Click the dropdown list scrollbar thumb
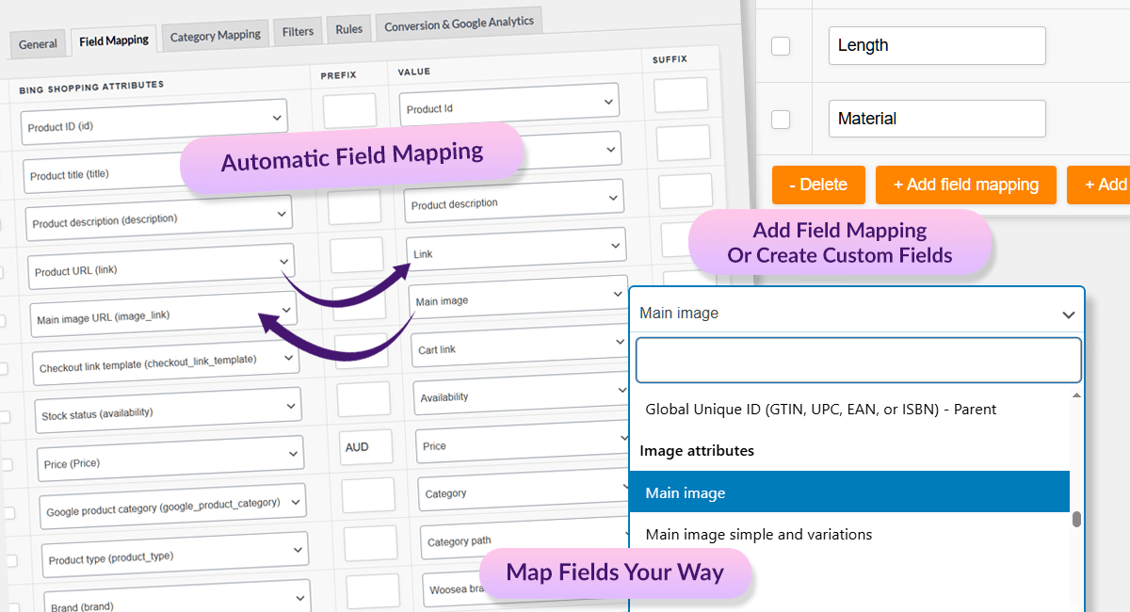1130x612 pixels. (x=1076, y=520)
